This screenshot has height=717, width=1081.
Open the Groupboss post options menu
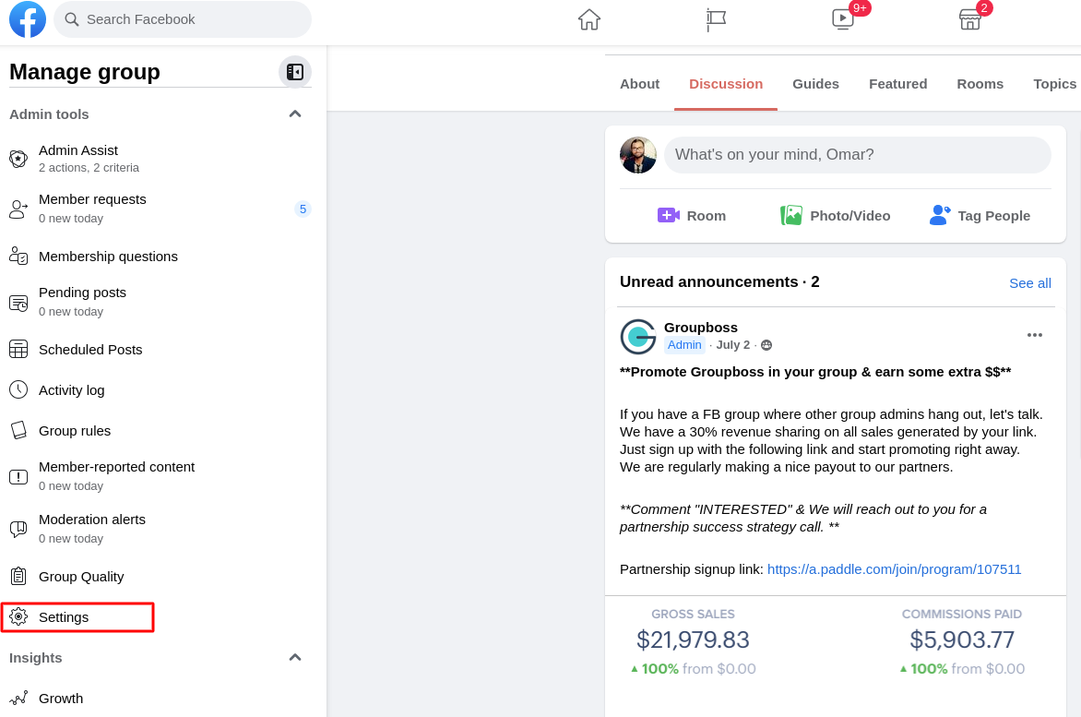pyautogui.click(x=1034, y=335)
